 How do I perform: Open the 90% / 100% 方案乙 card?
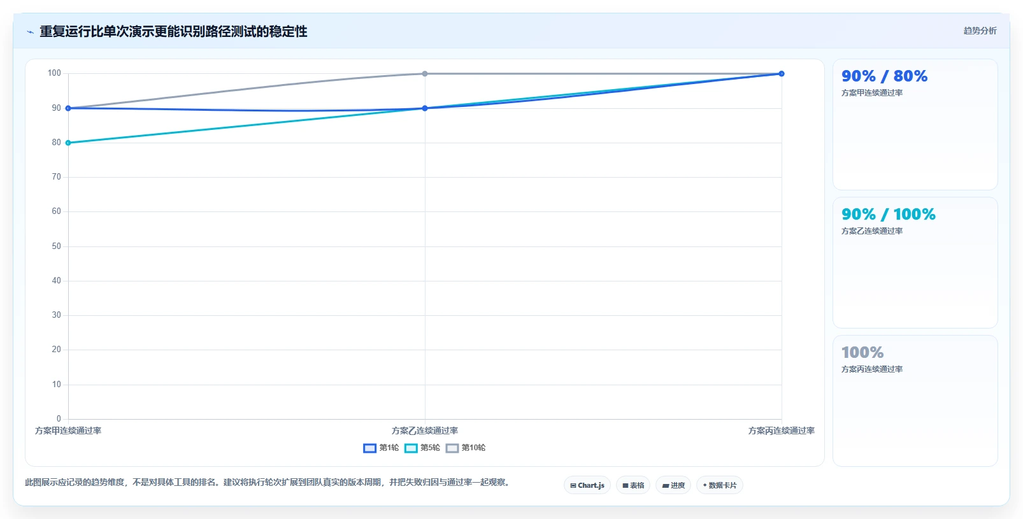(915, 262)
